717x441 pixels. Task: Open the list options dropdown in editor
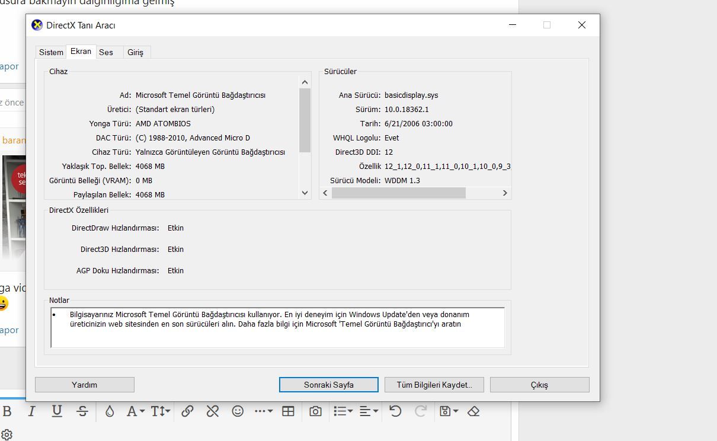click(343, 411)
